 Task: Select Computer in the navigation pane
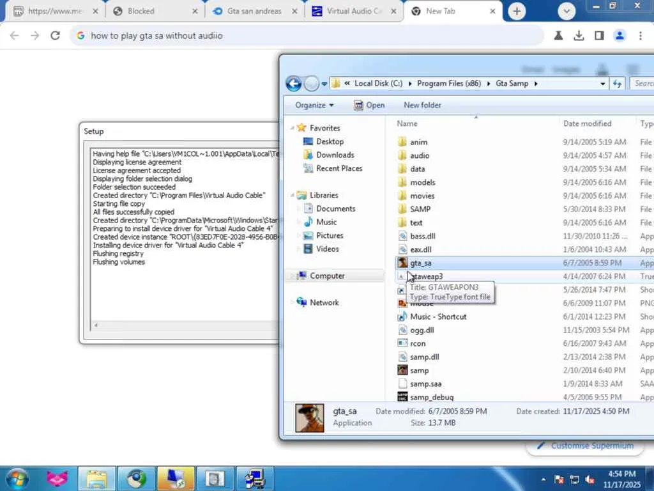(327, 276)
